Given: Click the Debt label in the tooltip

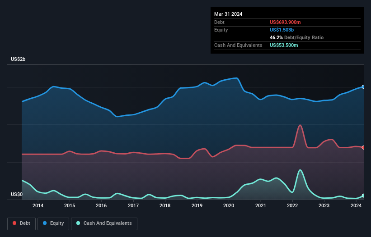Looking at the screenshot, I should click(x=219, y=22).
